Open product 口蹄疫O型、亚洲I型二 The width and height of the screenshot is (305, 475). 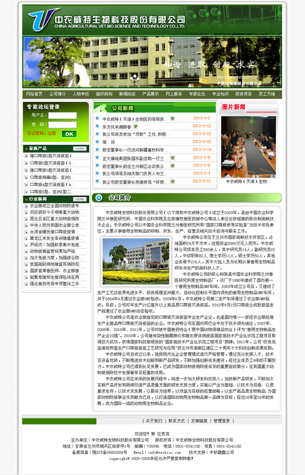click(52, 192)
